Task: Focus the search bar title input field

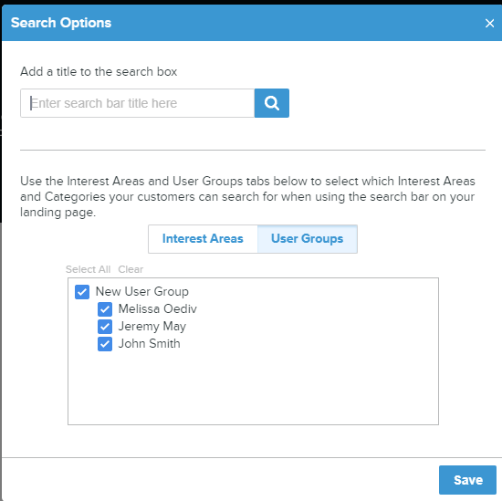Action: (x=137, y=103)
